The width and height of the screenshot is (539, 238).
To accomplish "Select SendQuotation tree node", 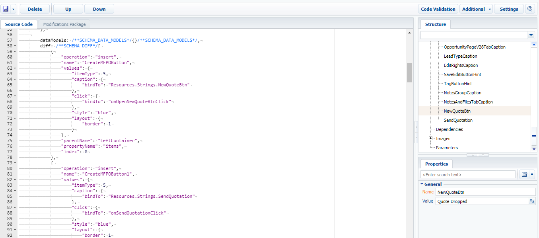I will [458, 120].
